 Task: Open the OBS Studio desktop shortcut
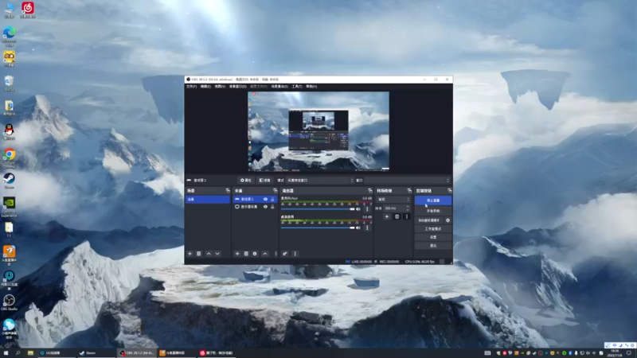click(9, 302)
